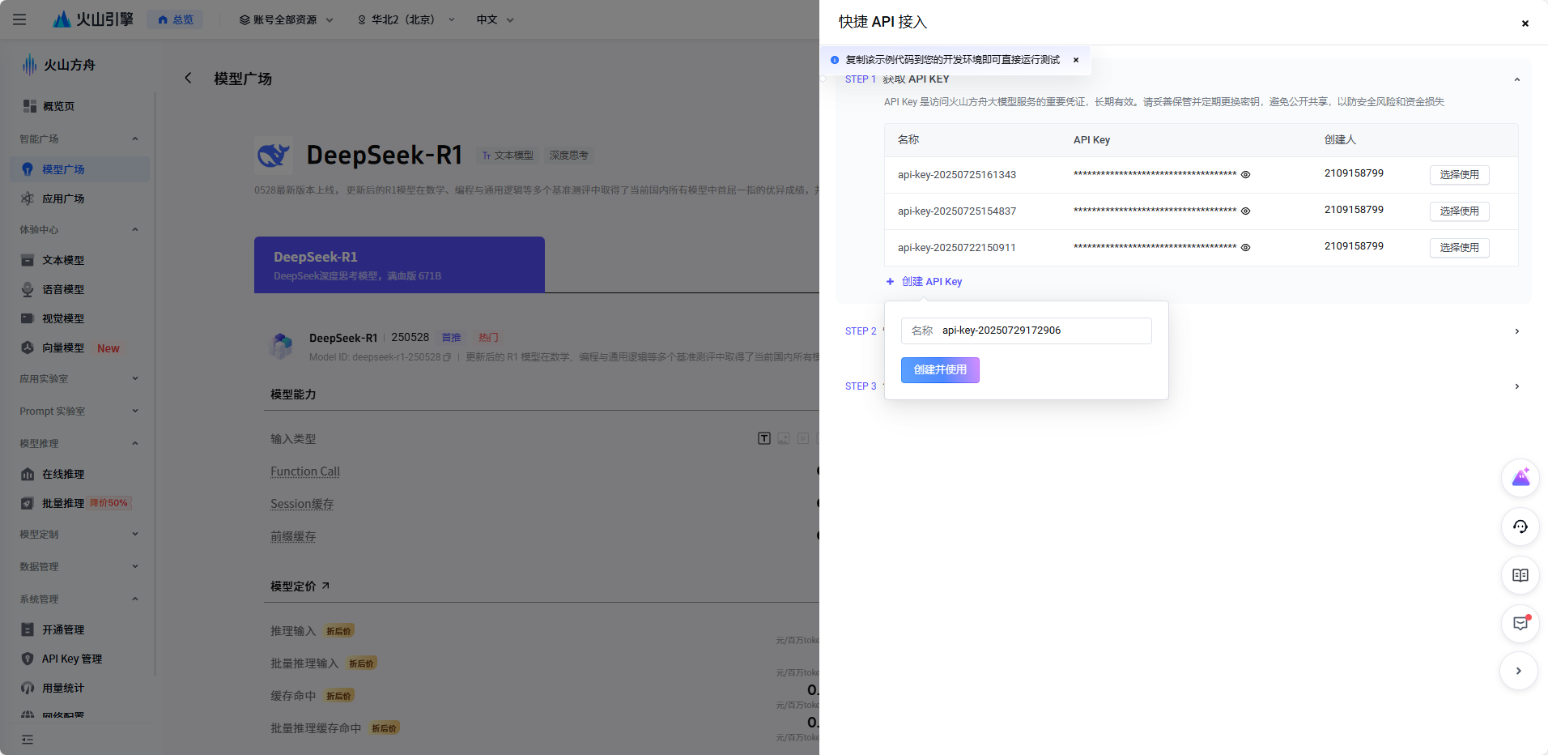Collapse the 智能广场 section

click(x=135, y=139)
